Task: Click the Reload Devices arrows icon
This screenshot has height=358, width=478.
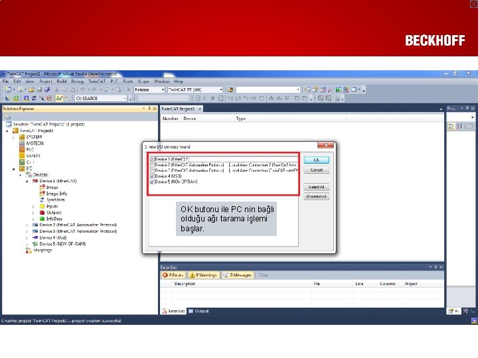Action: pos(34,98)
